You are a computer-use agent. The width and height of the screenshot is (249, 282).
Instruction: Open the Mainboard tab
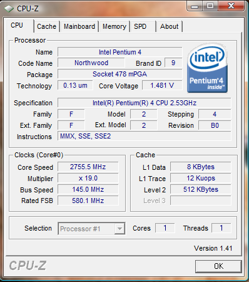coord(79,26)
